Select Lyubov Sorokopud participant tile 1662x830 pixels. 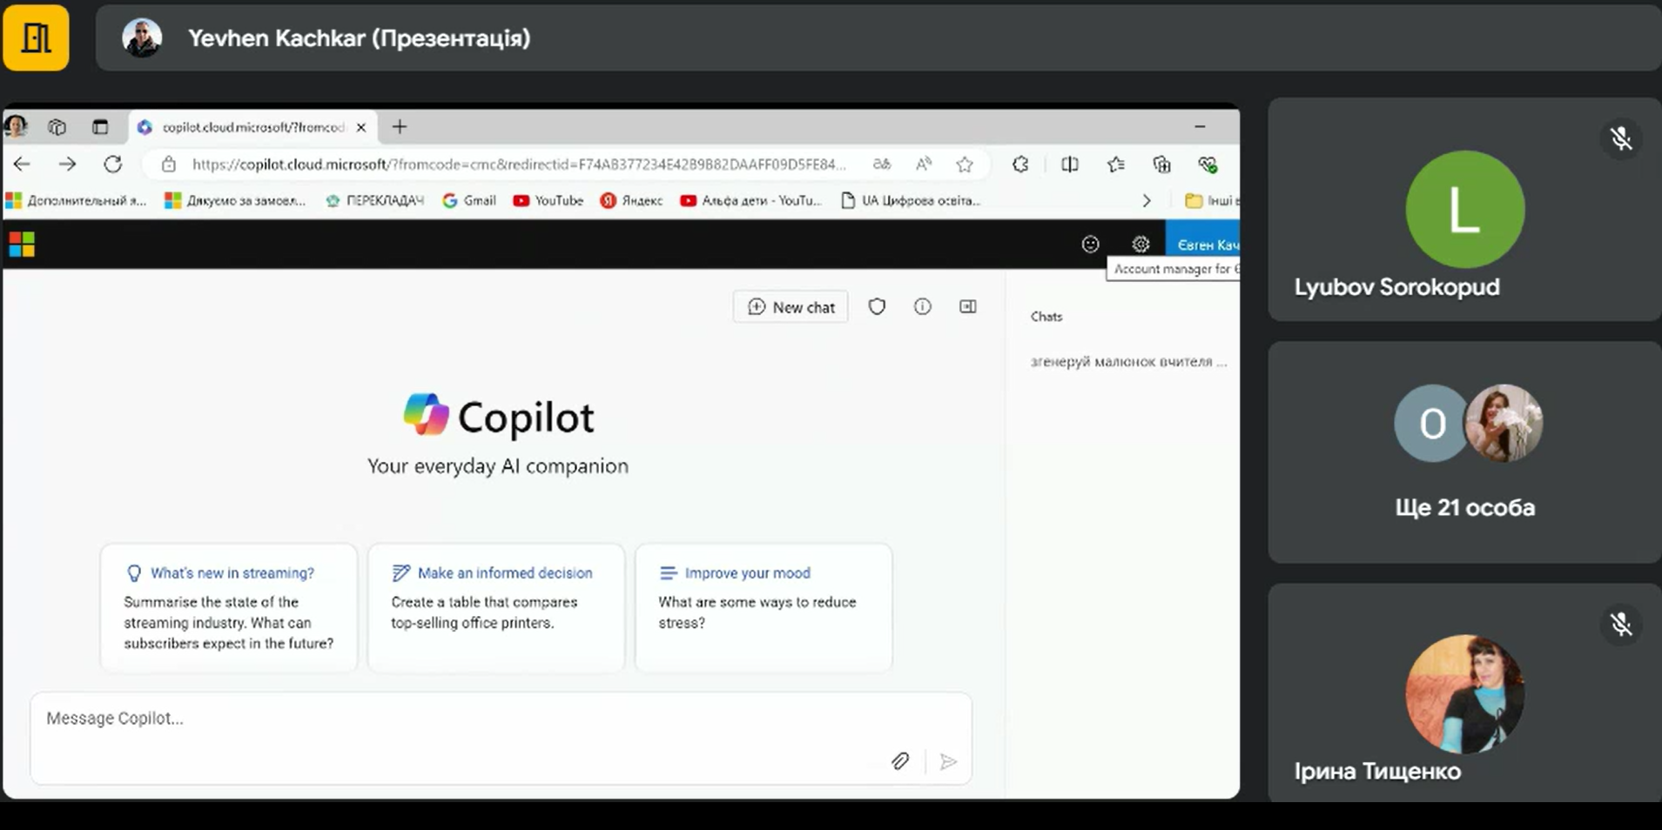pos(1464,210)
